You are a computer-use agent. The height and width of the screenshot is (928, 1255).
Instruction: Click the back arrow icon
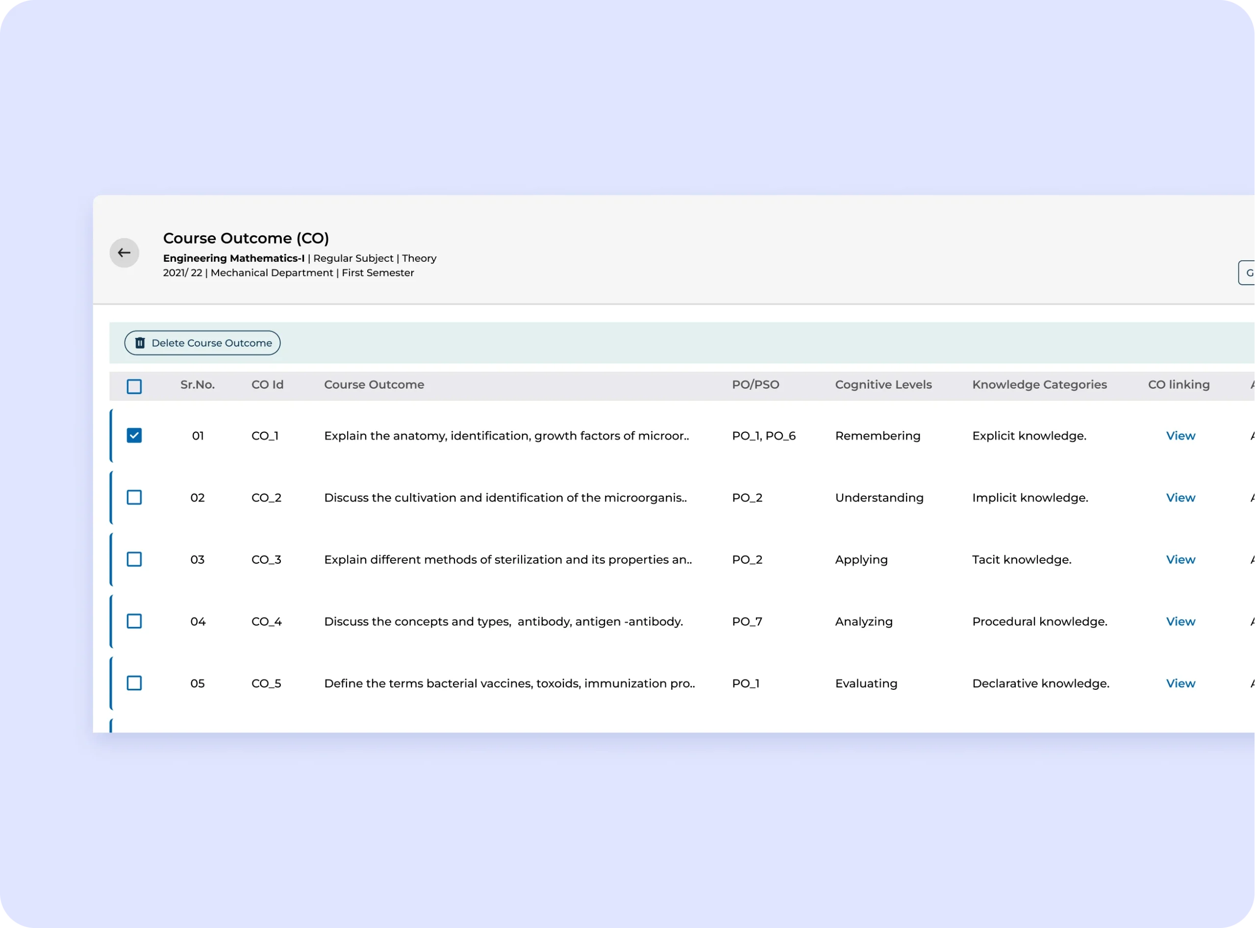[124, 253]
